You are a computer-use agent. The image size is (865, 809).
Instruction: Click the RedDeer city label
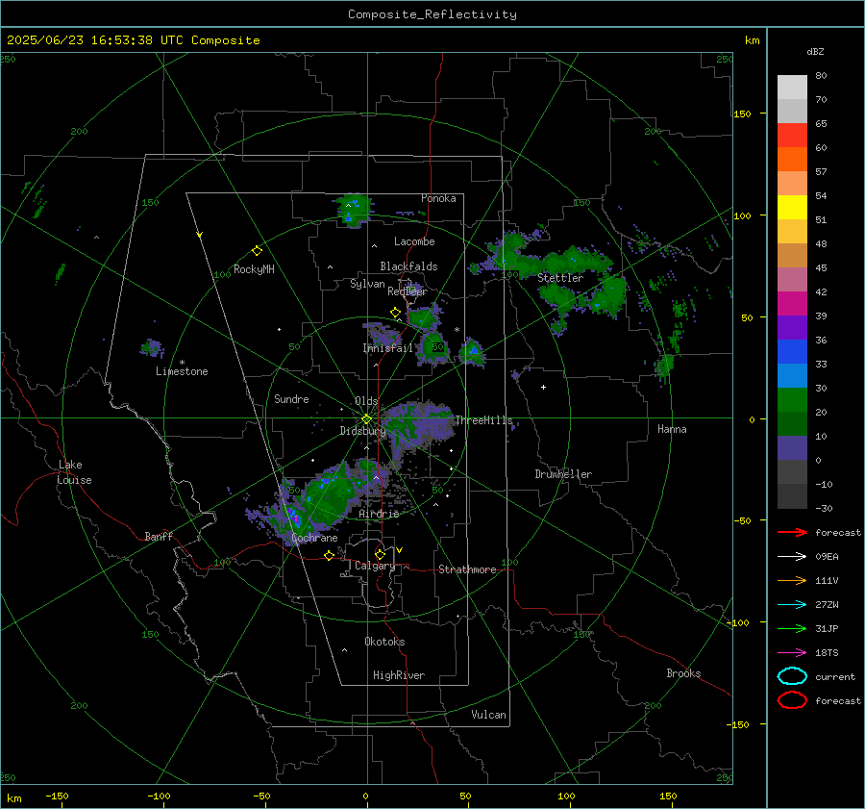[408, 291]
